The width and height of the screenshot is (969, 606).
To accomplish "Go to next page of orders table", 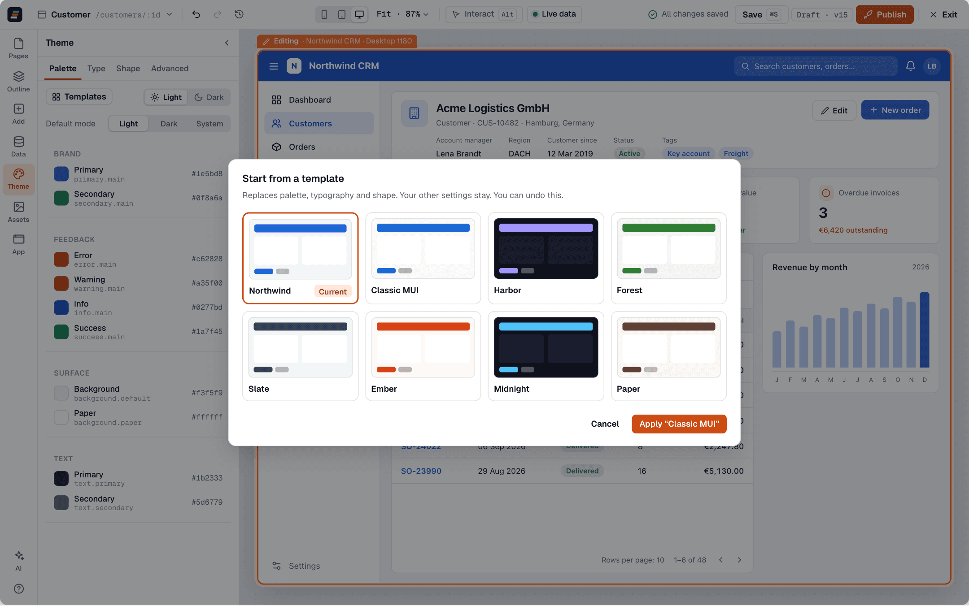I will [x=739, y=560].
